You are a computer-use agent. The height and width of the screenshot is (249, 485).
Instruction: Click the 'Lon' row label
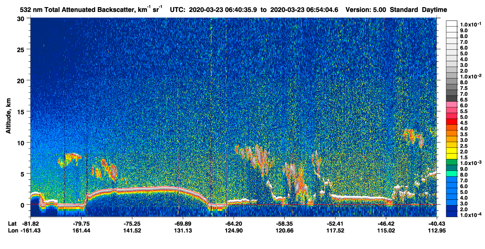click(x=12, y=230)
